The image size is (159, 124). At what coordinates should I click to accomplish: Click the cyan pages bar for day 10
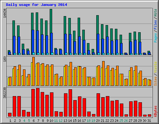tap(52, 54)
